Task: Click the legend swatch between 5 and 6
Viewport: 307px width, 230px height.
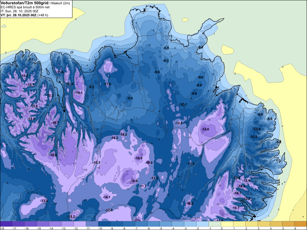Action: pos(289,224)
